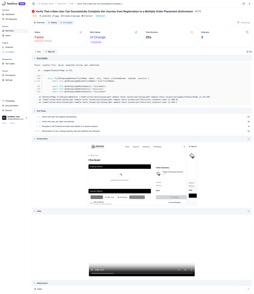The image size is (254, 294).
Task: Click the help icon in top bar
Action: click(244, 4)
